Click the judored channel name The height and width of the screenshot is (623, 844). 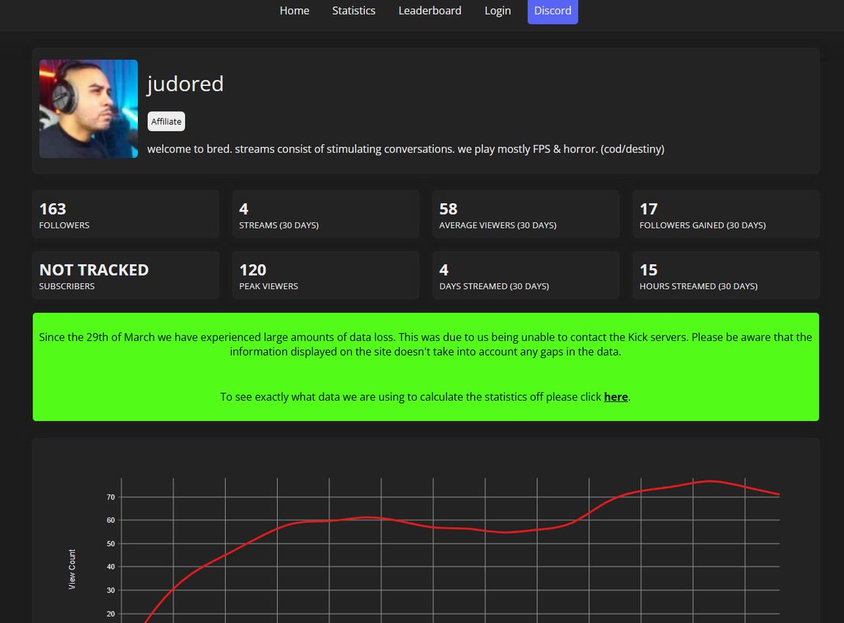coord(185,84)
